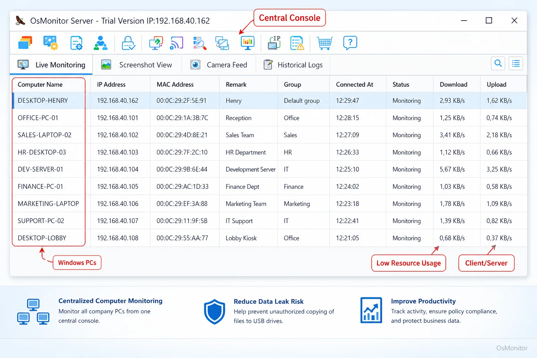Click the screen broadcast cast icon
537x358 pixels.
coord(177,43)
